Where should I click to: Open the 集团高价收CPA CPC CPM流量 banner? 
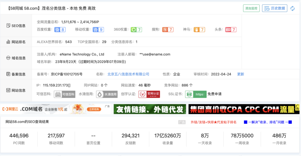[x=244, y=109]
